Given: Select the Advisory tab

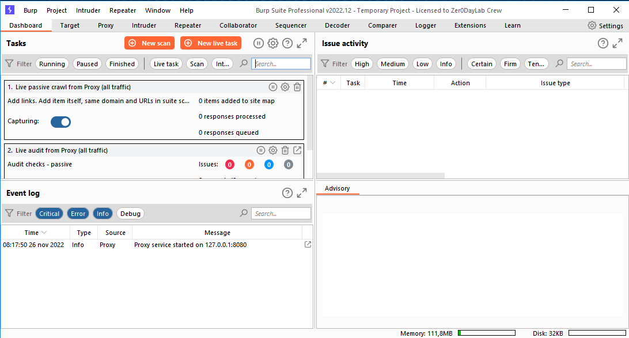Looking at the screenshot, I should [x=338, y=188].
